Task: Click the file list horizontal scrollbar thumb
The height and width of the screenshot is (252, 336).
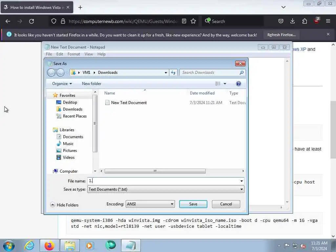Action: [x=155, y=171]
